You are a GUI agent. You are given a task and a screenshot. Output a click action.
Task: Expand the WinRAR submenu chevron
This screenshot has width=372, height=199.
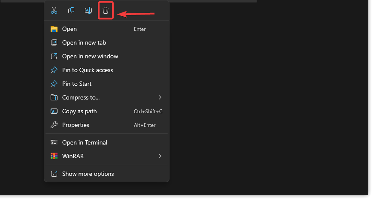160,156
